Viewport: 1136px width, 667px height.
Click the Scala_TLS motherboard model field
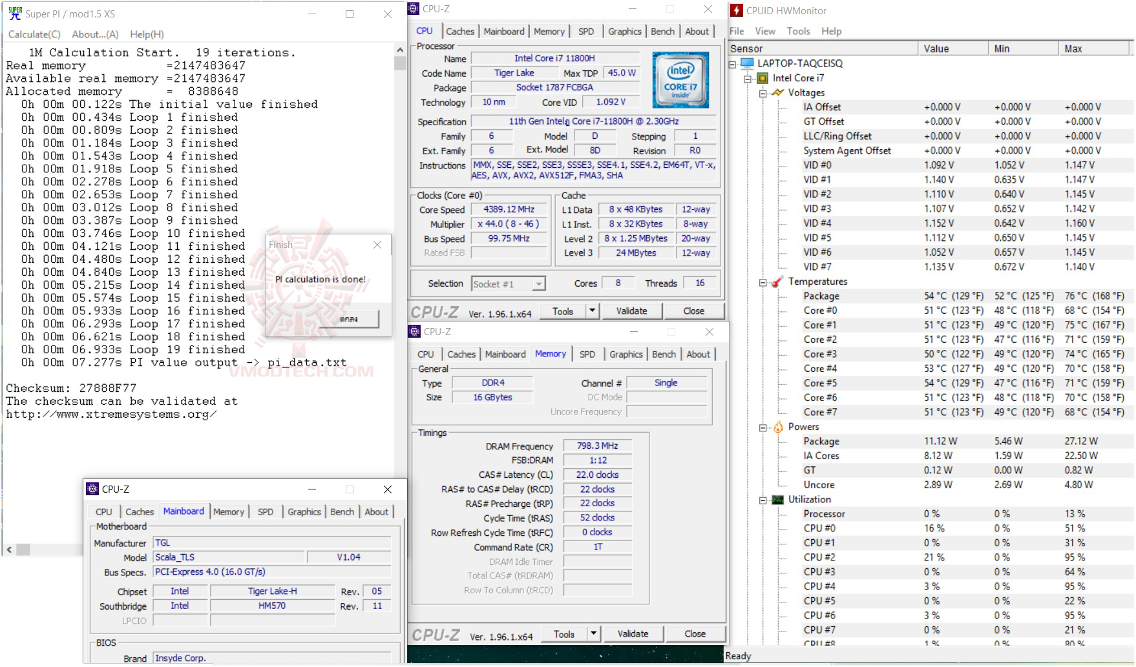click(x=229, y=557)
